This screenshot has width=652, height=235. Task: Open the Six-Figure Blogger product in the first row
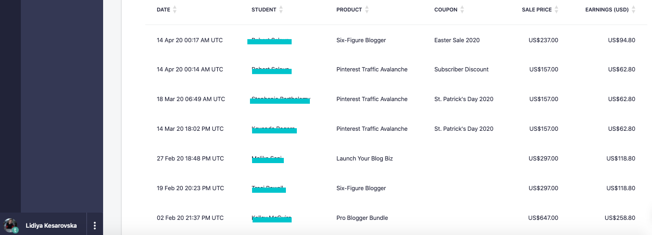click(361, 40)
